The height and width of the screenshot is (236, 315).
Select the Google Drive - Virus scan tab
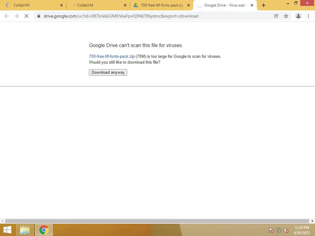(225, 5)
